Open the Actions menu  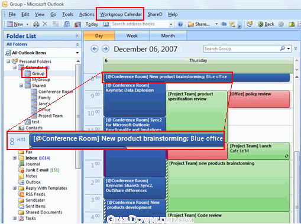[86, 14]
